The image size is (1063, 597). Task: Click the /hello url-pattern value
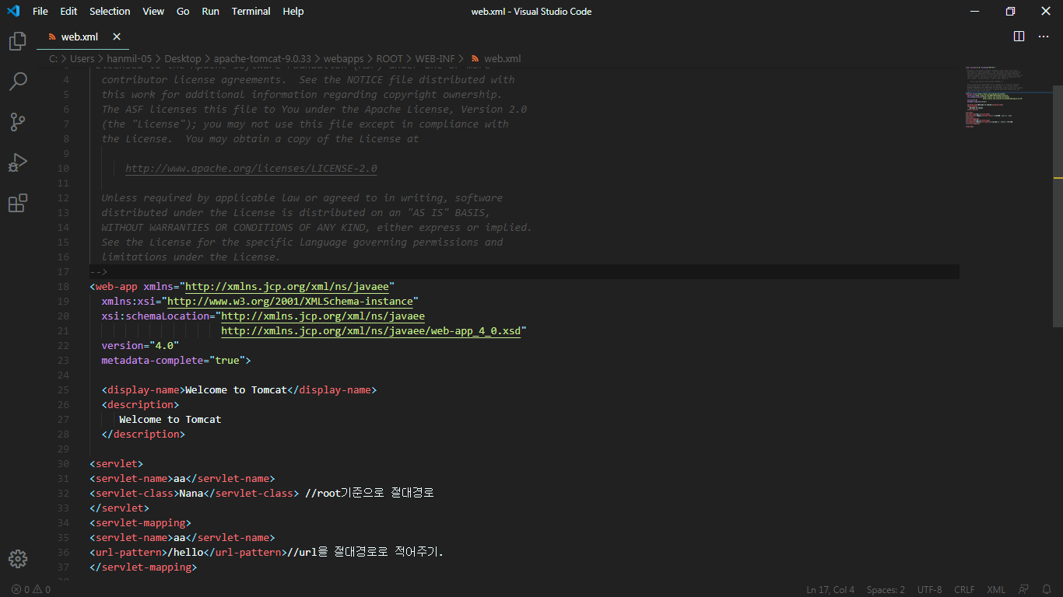click(185, 552)
